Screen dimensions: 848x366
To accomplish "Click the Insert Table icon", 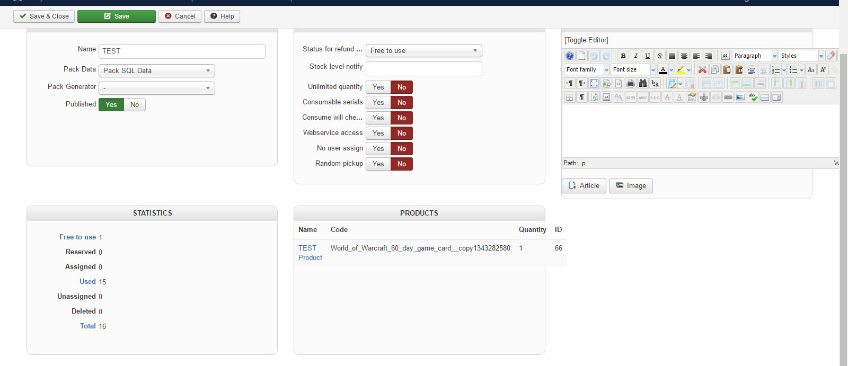I will pyautogui.click(x=672, y=83).
